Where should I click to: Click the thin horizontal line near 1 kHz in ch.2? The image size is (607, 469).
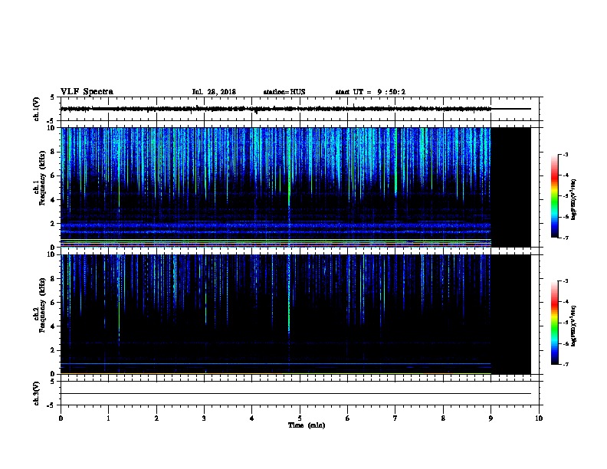276,364
